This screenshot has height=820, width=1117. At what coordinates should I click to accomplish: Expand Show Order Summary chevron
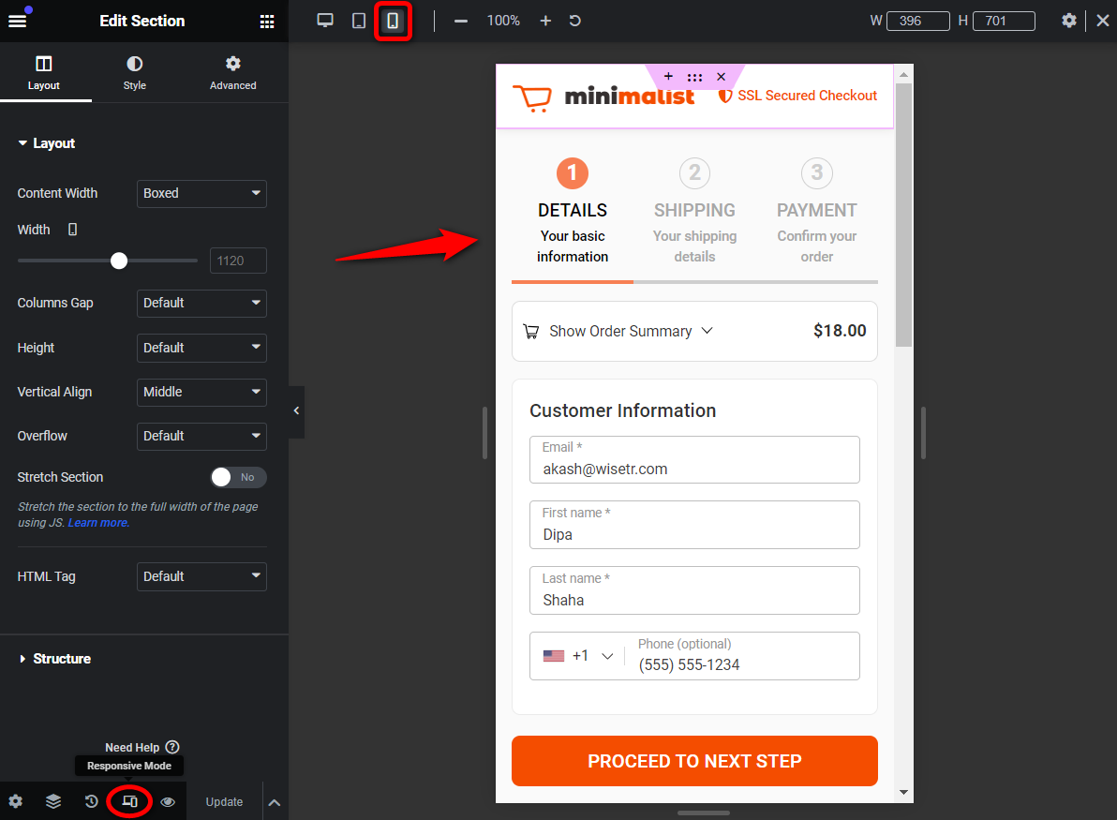point(707,331)
